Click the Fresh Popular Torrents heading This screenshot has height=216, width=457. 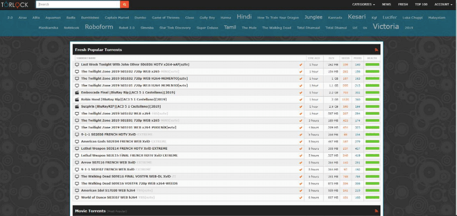click(98, 50)
